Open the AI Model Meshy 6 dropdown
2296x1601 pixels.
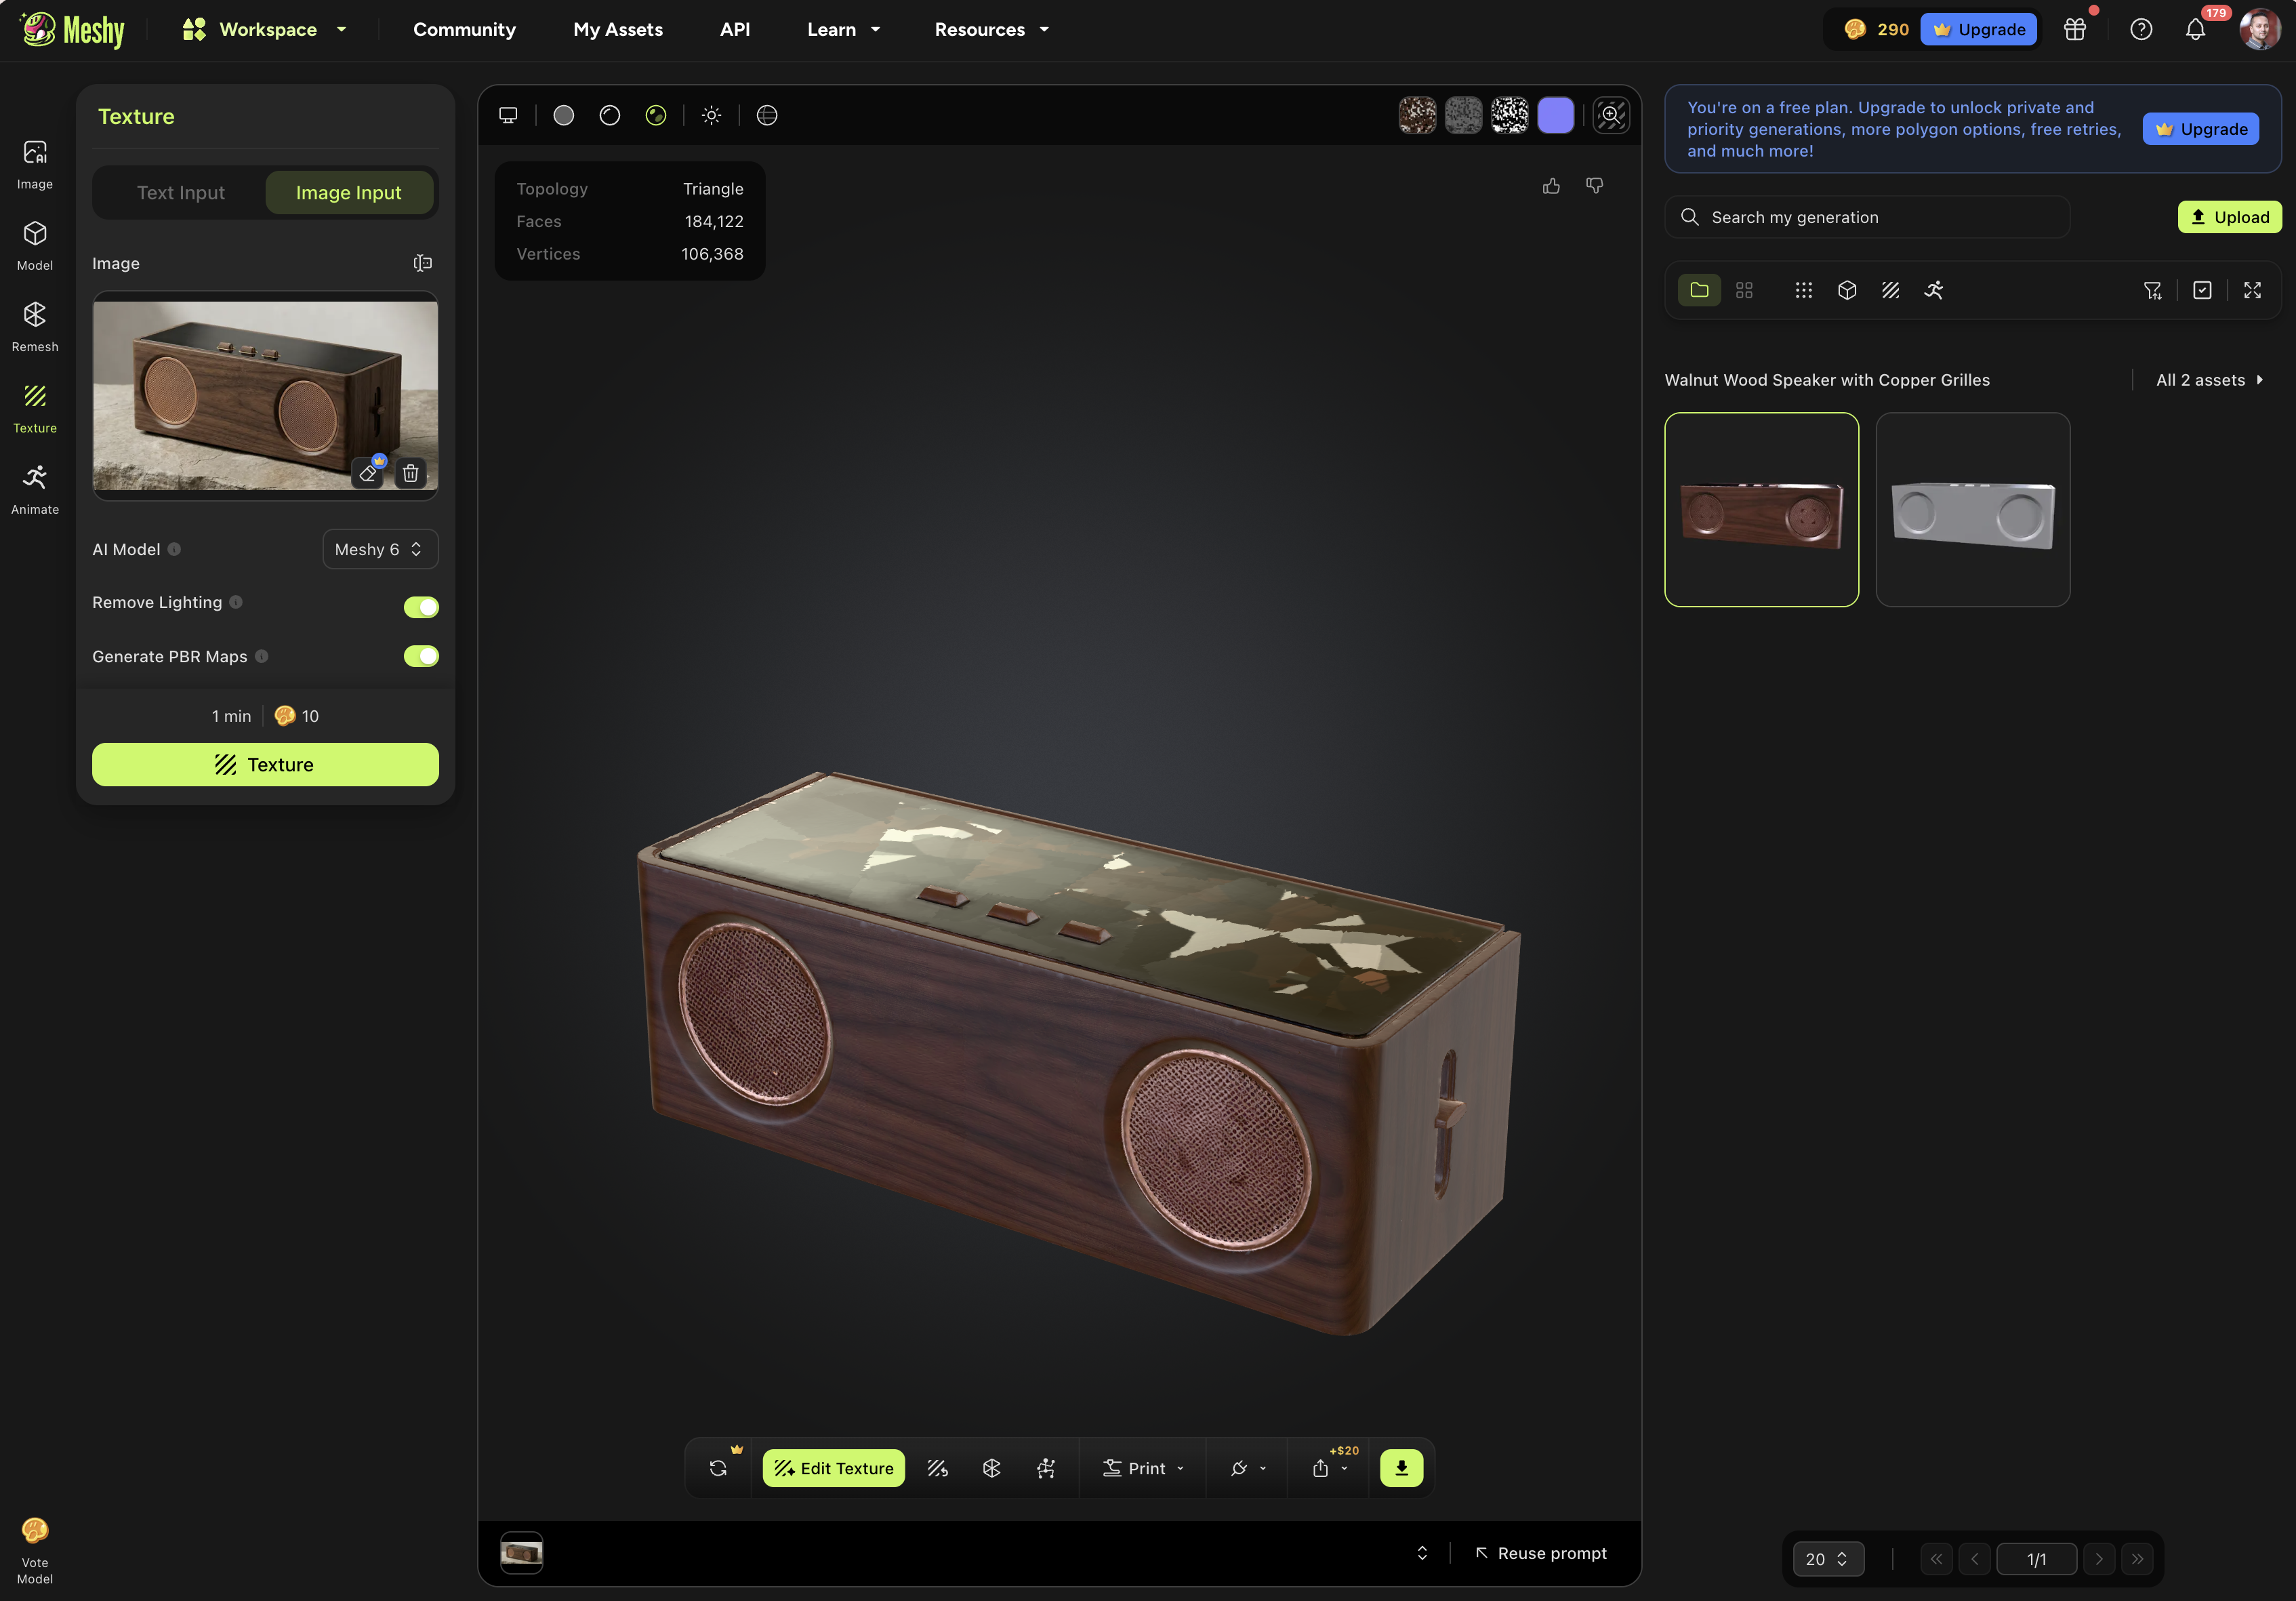pos(380,549)
